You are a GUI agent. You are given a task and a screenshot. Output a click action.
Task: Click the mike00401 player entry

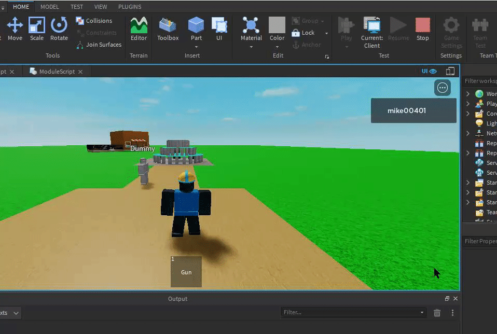coord(413,110)
